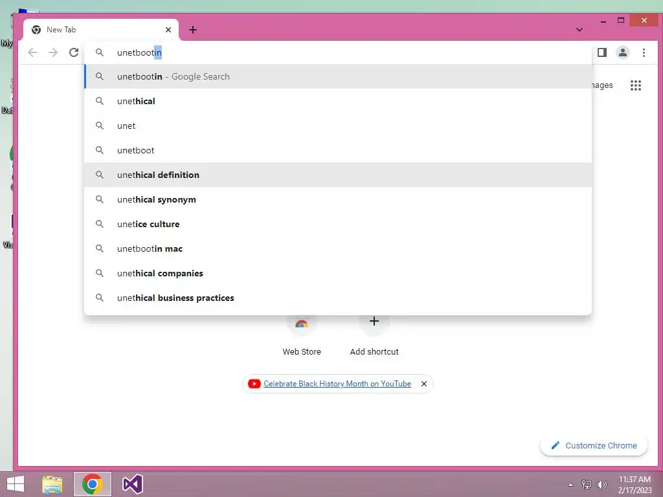Open the taskbar clock and date
Image resolution: width=663 pixels, height=497 pixels.
pyautogui.click(x=635, y=484)
